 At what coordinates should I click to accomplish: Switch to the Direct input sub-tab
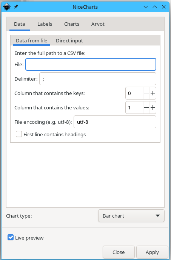69,40
